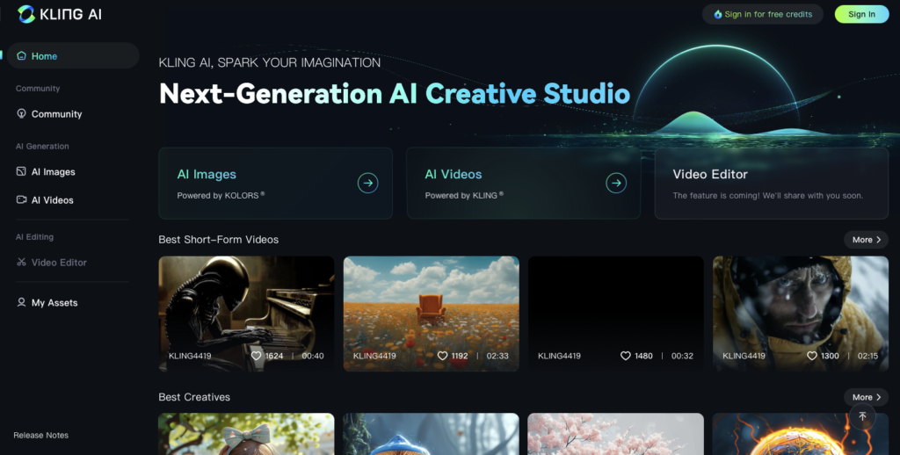Like the dark video with 1480 hearts
The width and height of the screenshot is (900, 455).
[x=626, y=356]
